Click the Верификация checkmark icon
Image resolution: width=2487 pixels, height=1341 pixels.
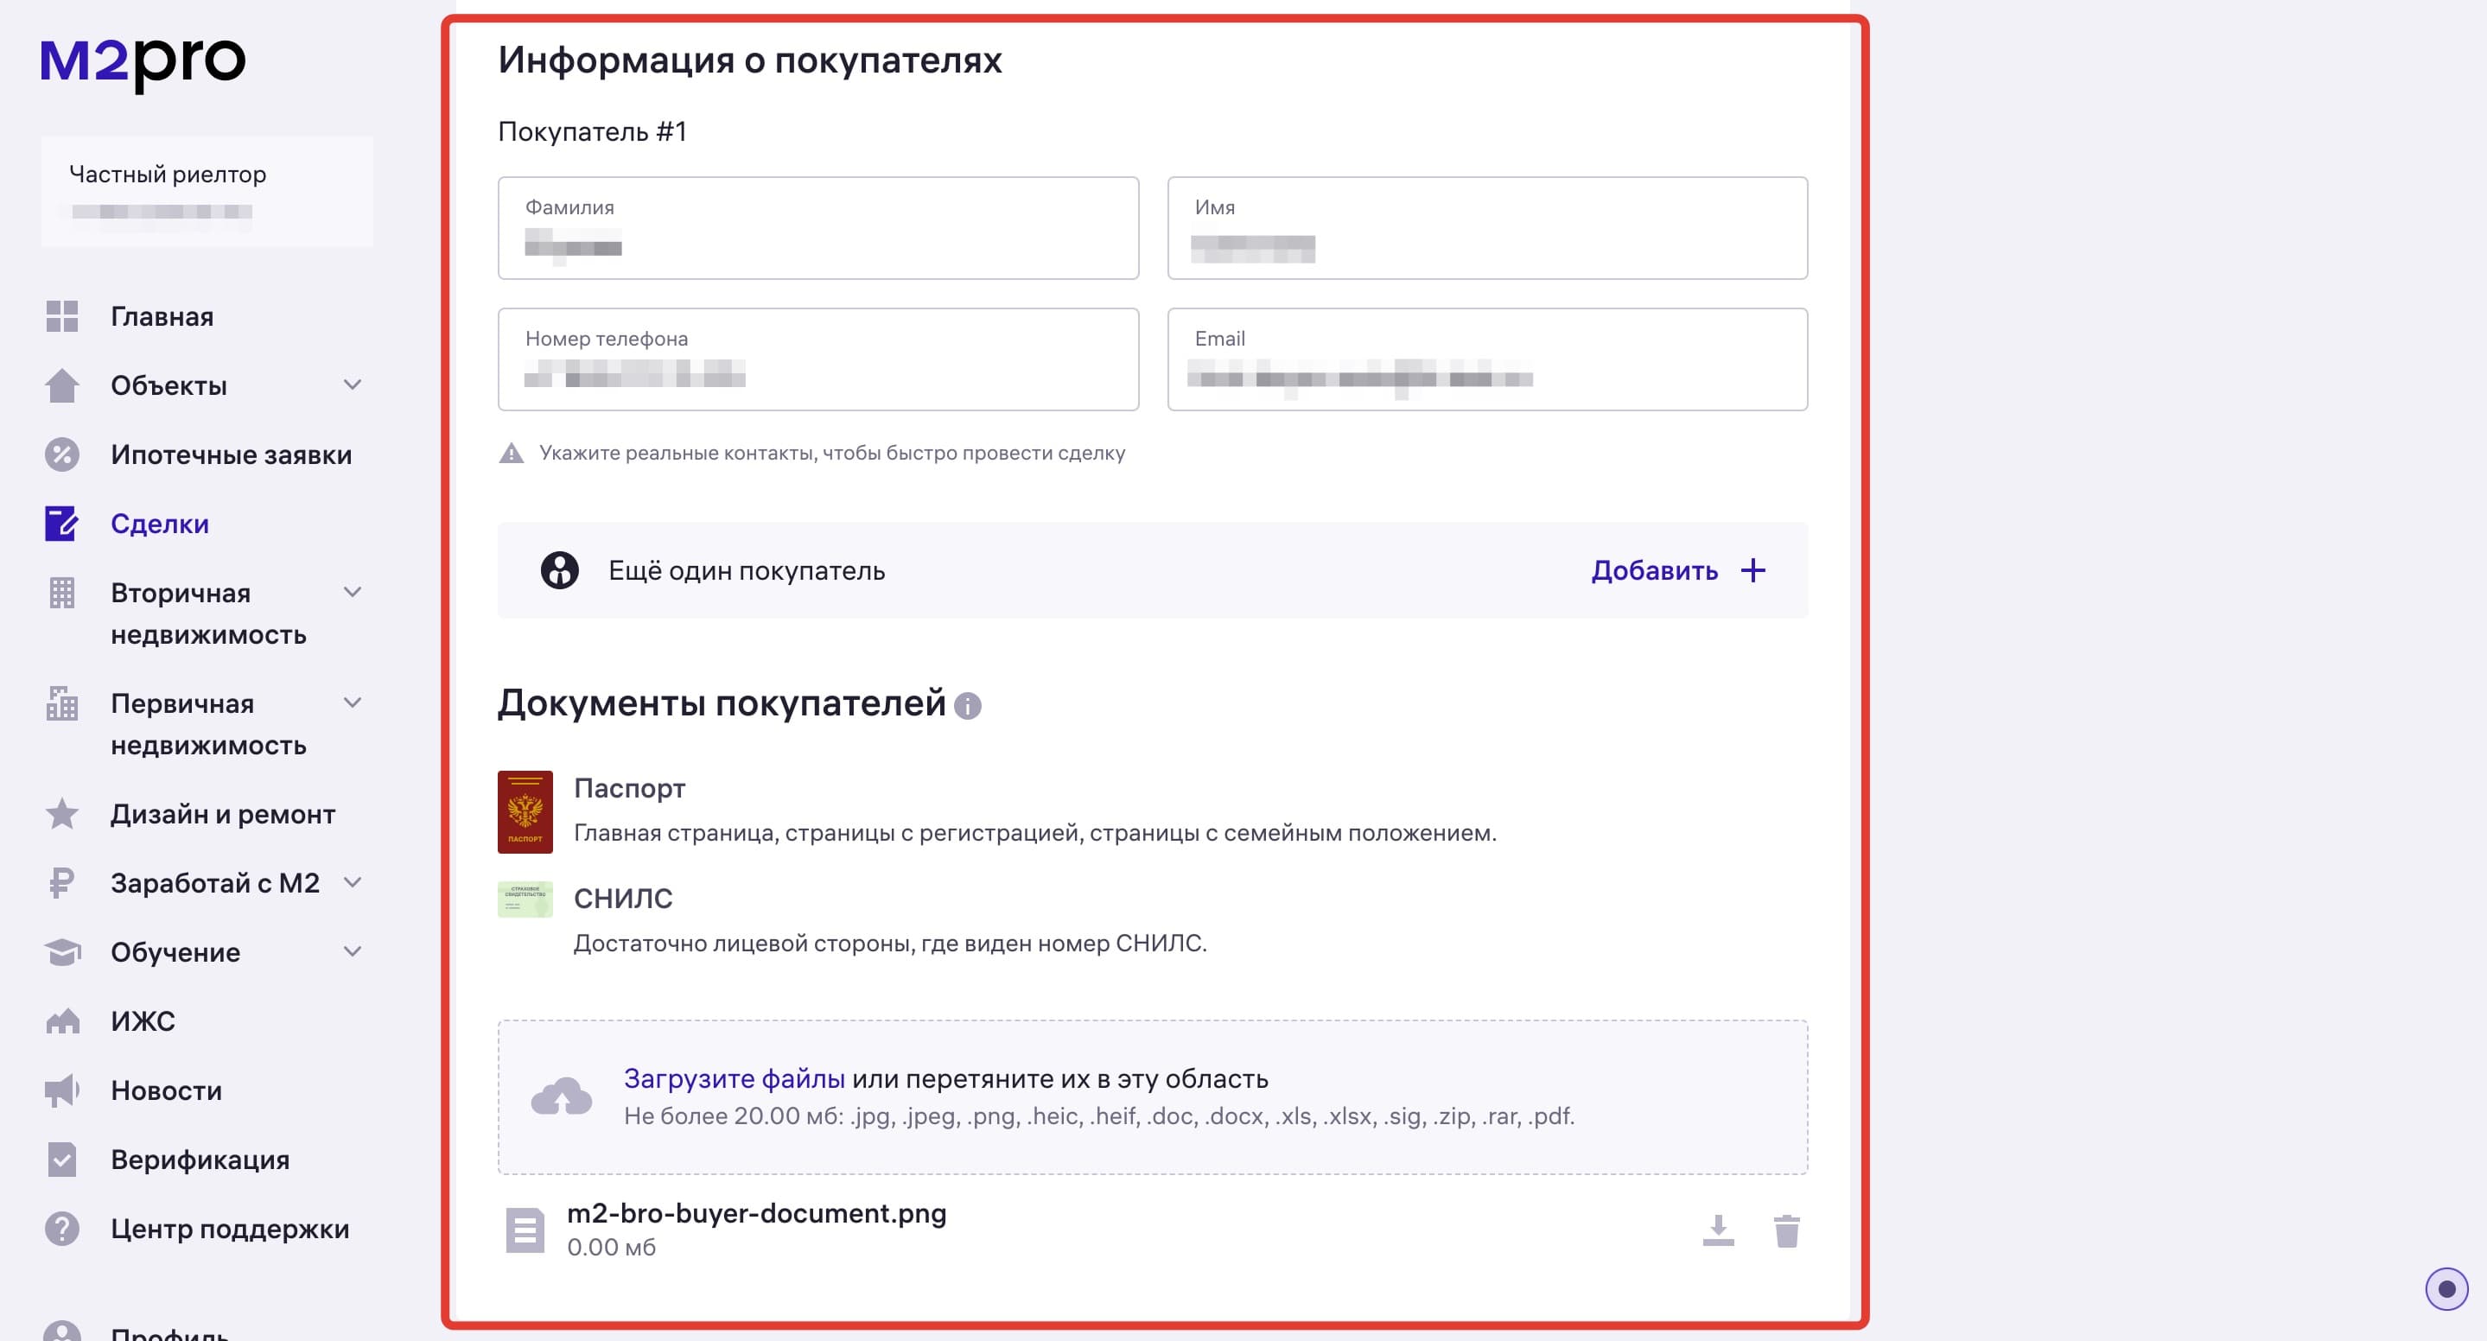(x=62, y=1160)
